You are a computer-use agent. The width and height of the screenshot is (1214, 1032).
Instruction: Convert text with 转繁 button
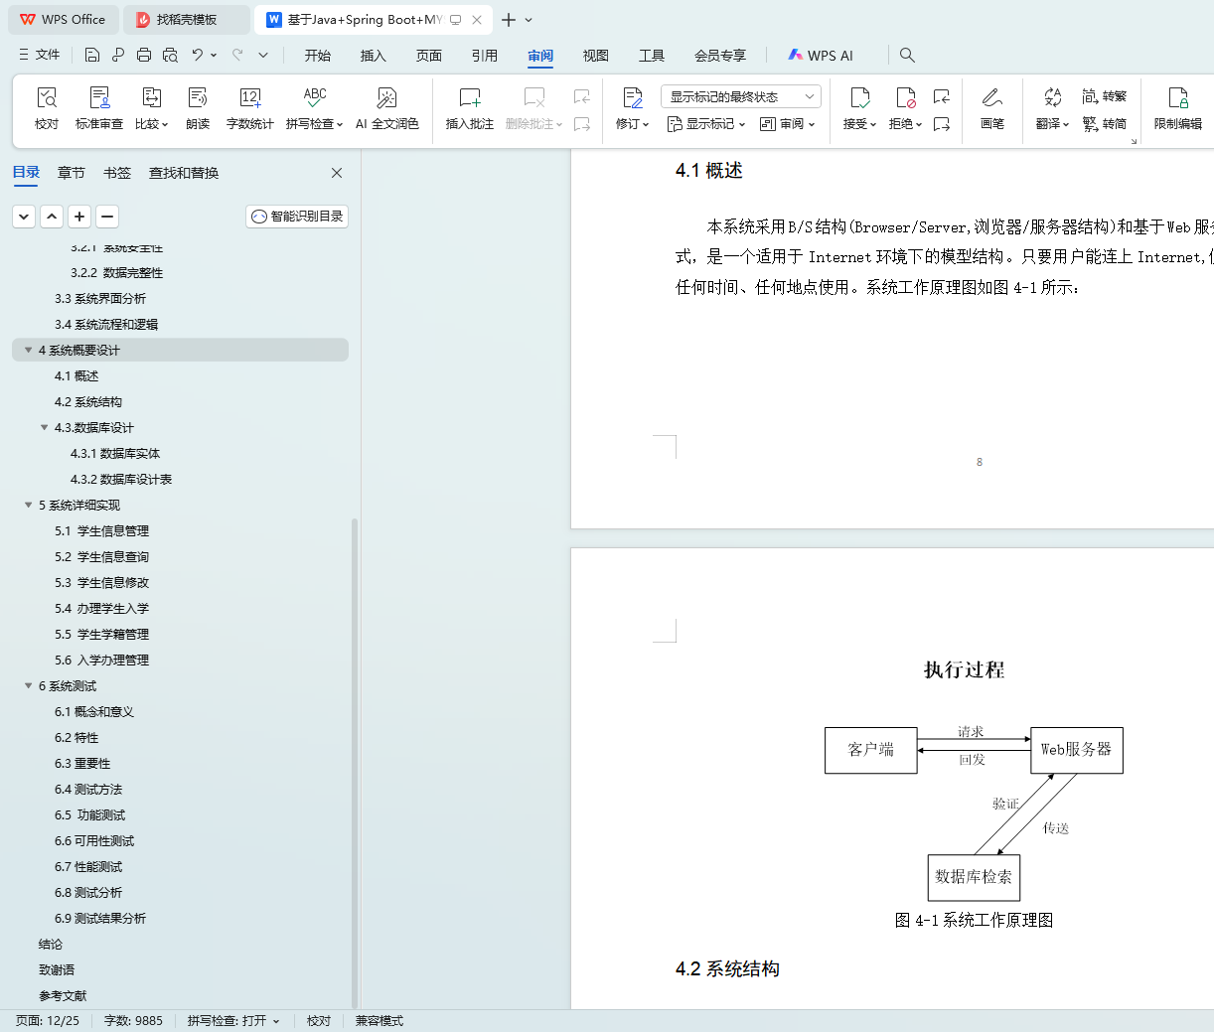(1105, 96)
